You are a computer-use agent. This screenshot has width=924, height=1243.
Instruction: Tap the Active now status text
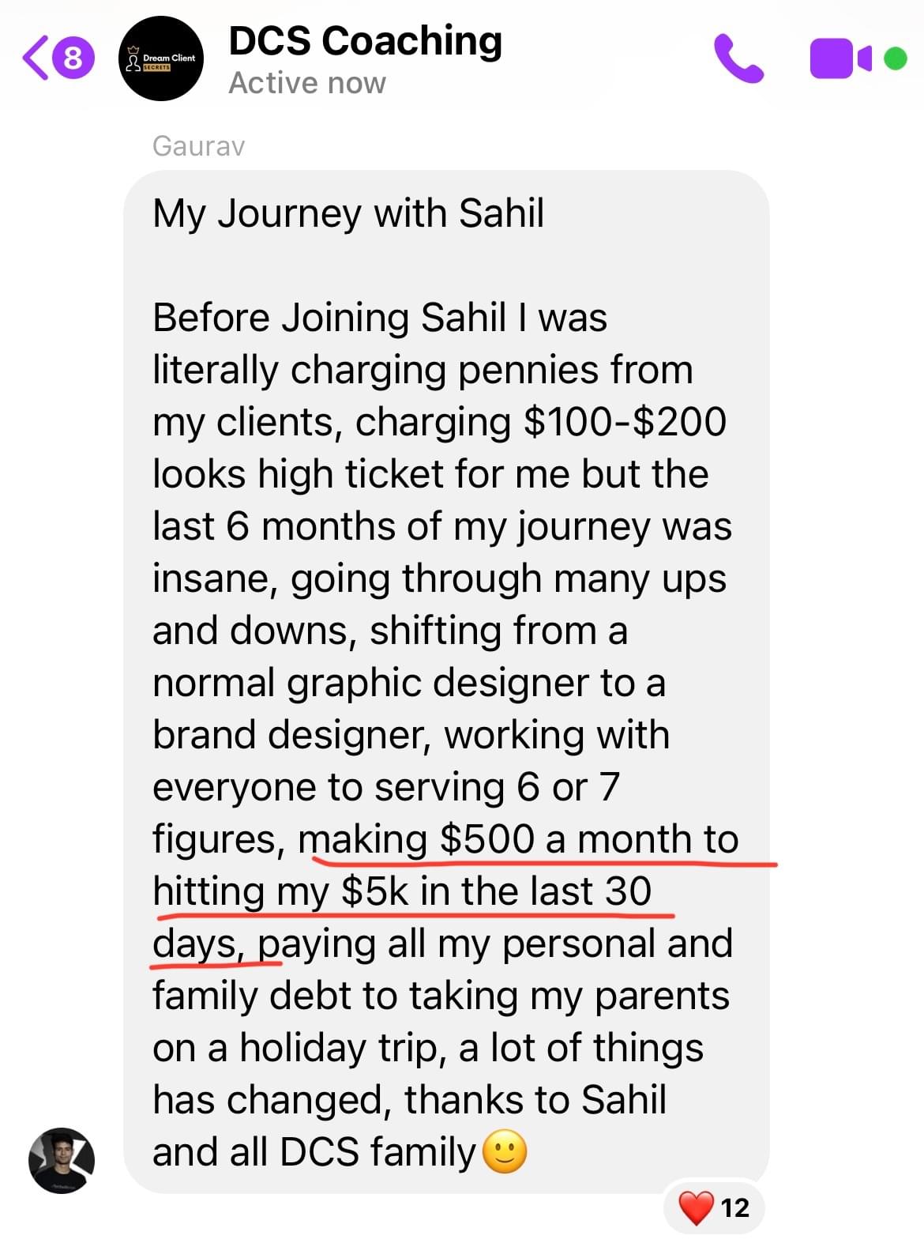tap(307, 83)
